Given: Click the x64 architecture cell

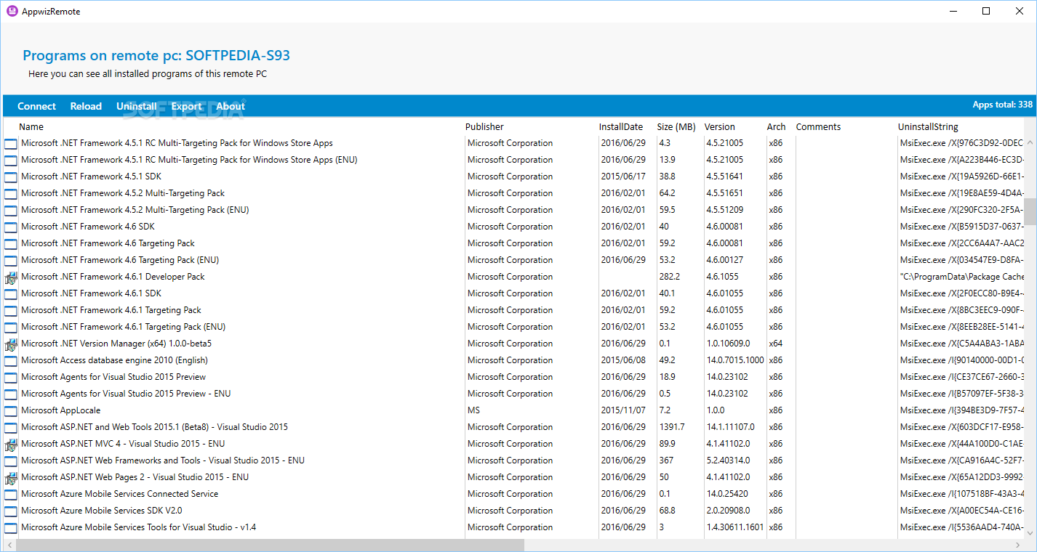Looking at the screenshot, I should (x=776, y=344).
